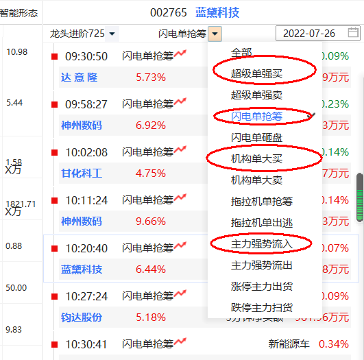This screenshot has height=360, width=364.
Task: Click the 2022-07-26 date input field
Action: click(318, 33)
